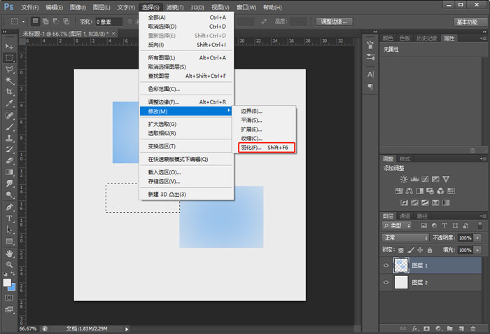Choose 色彩范围(C)... menu item
The width and height of the screenshot is (490, 334).
[187, 89]
